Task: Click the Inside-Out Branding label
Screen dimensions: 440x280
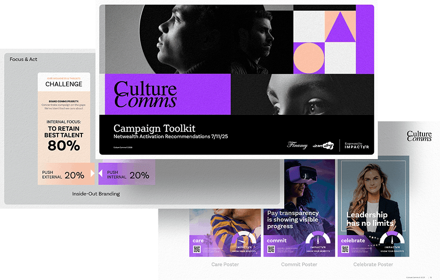Action: pyautogui.click(x=96, y=194)
